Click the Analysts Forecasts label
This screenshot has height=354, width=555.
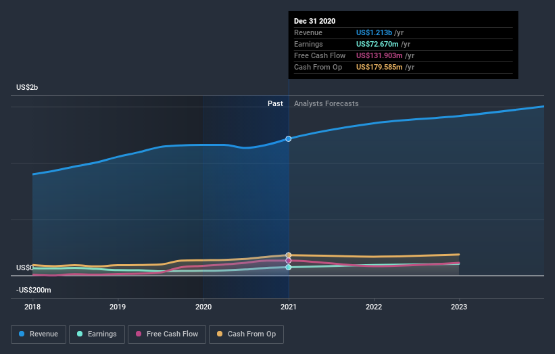(x=327, y=103)
